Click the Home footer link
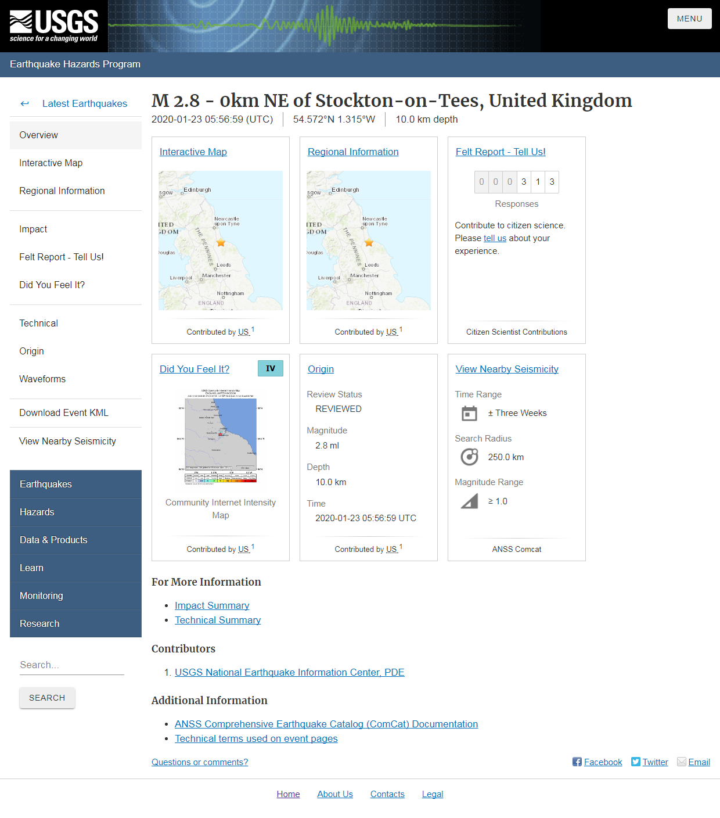 click(288, 794)
